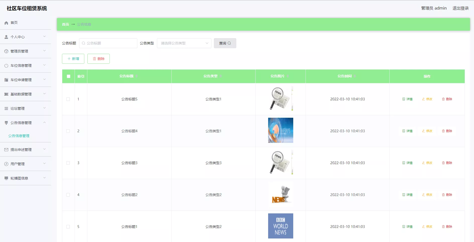Image resolution: width=474 pixels, height=242 pixels.
Task: Click 退出登录 to log out
Action: (x=460, y=8)
